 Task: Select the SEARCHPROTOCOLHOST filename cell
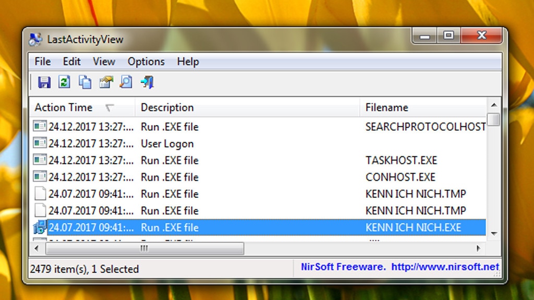(x=426, y=127)
